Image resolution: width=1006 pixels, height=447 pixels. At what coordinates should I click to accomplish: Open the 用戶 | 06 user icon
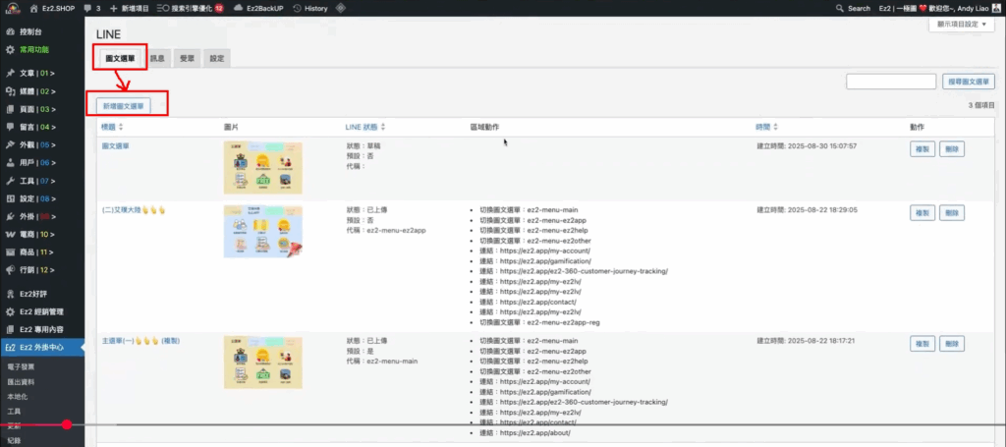(10, 163)
